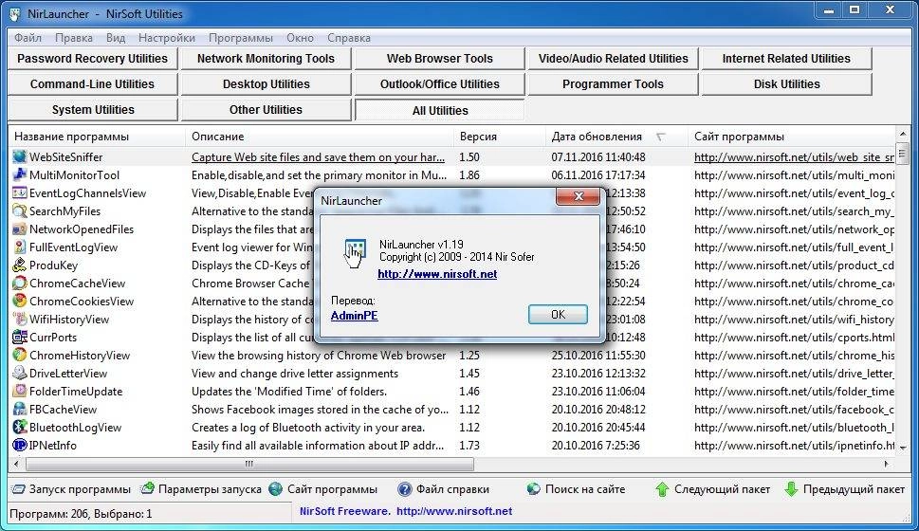Select the ProduKey icon
This screenshot has height=531, width=919.
pyautogui.click(x=19, y=265)
